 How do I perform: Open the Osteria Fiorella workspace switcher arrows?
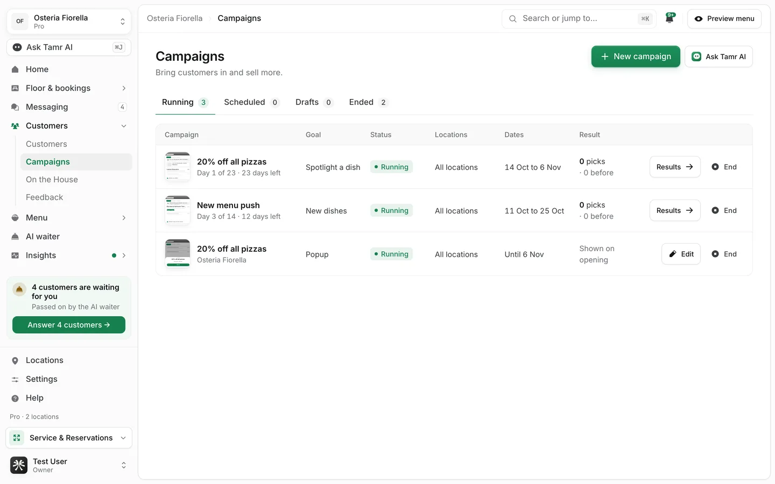click(x=123, y=22)
